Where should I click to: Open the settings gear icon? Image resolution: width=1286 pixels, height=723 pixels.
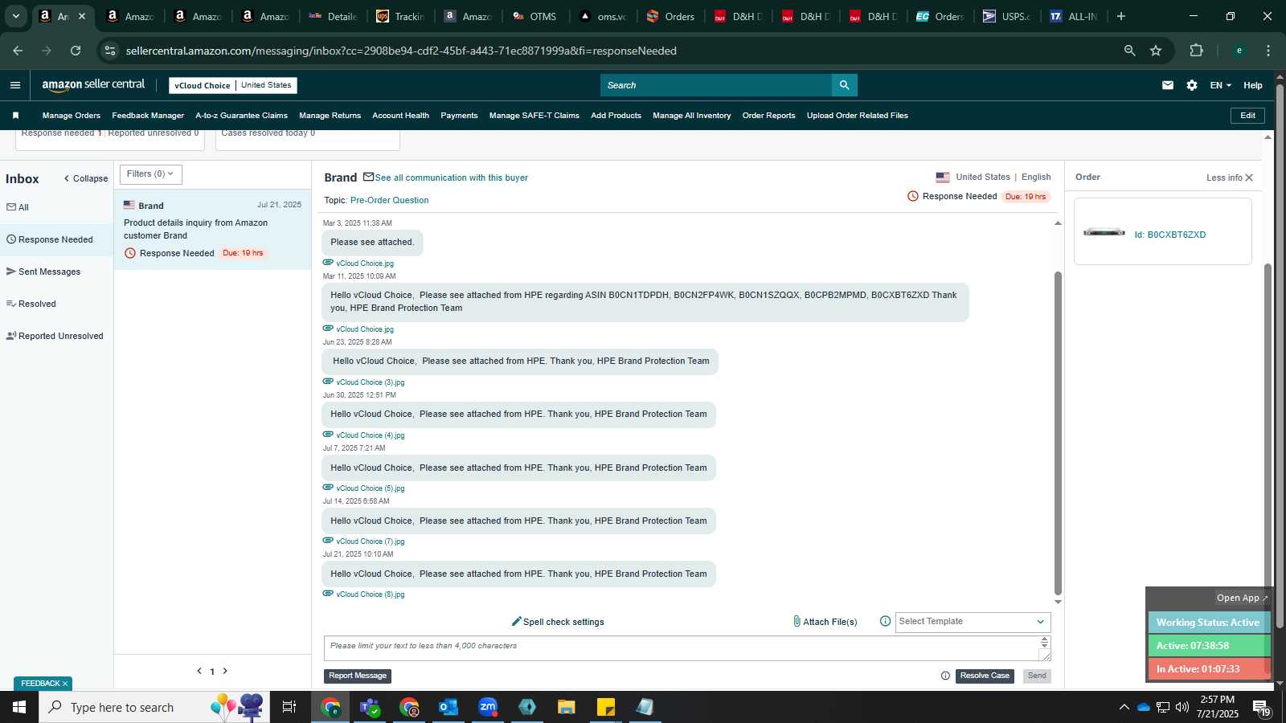click(1192, 85)
